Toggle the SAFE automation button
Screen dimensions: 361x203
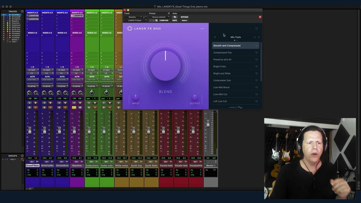coord(175,20)
